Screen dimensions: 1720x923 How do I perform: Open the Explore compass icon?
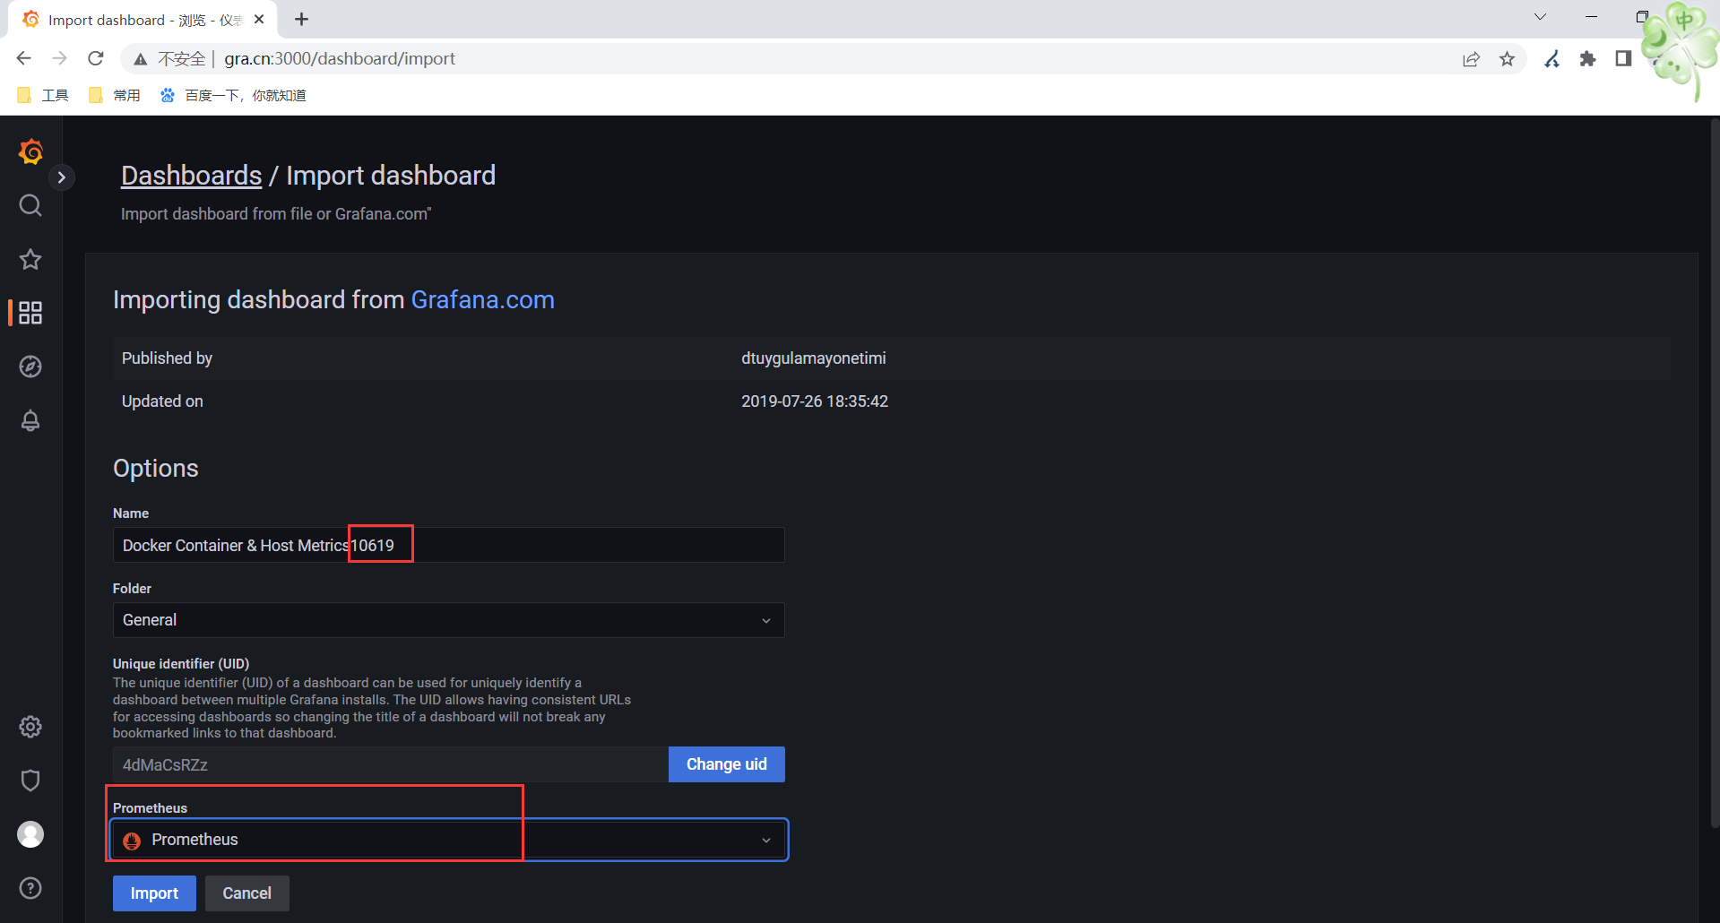coord(30,367)
